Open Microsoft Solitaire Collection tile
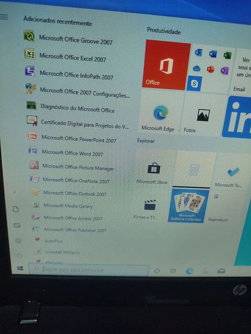Screen dimensions: 251x334 (x=189, y=206)
